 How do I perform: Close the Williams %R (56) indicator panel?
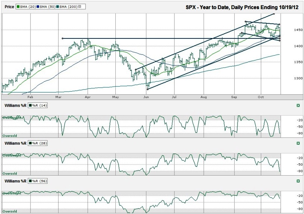pos(298,181)
